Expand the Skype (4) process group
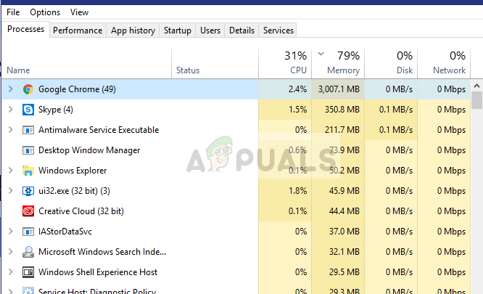Screen dimensions: 483x294 [x=10, y=110]
